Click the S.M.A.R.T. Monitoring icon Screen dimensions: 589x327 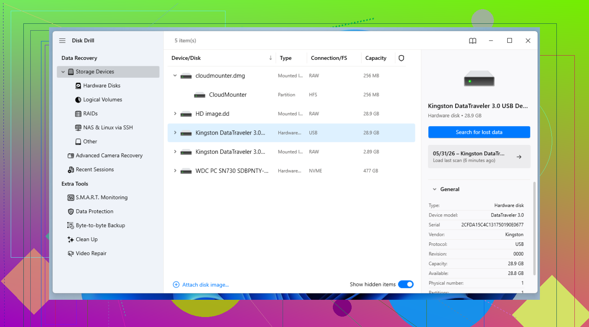click(x=71, y=198)
